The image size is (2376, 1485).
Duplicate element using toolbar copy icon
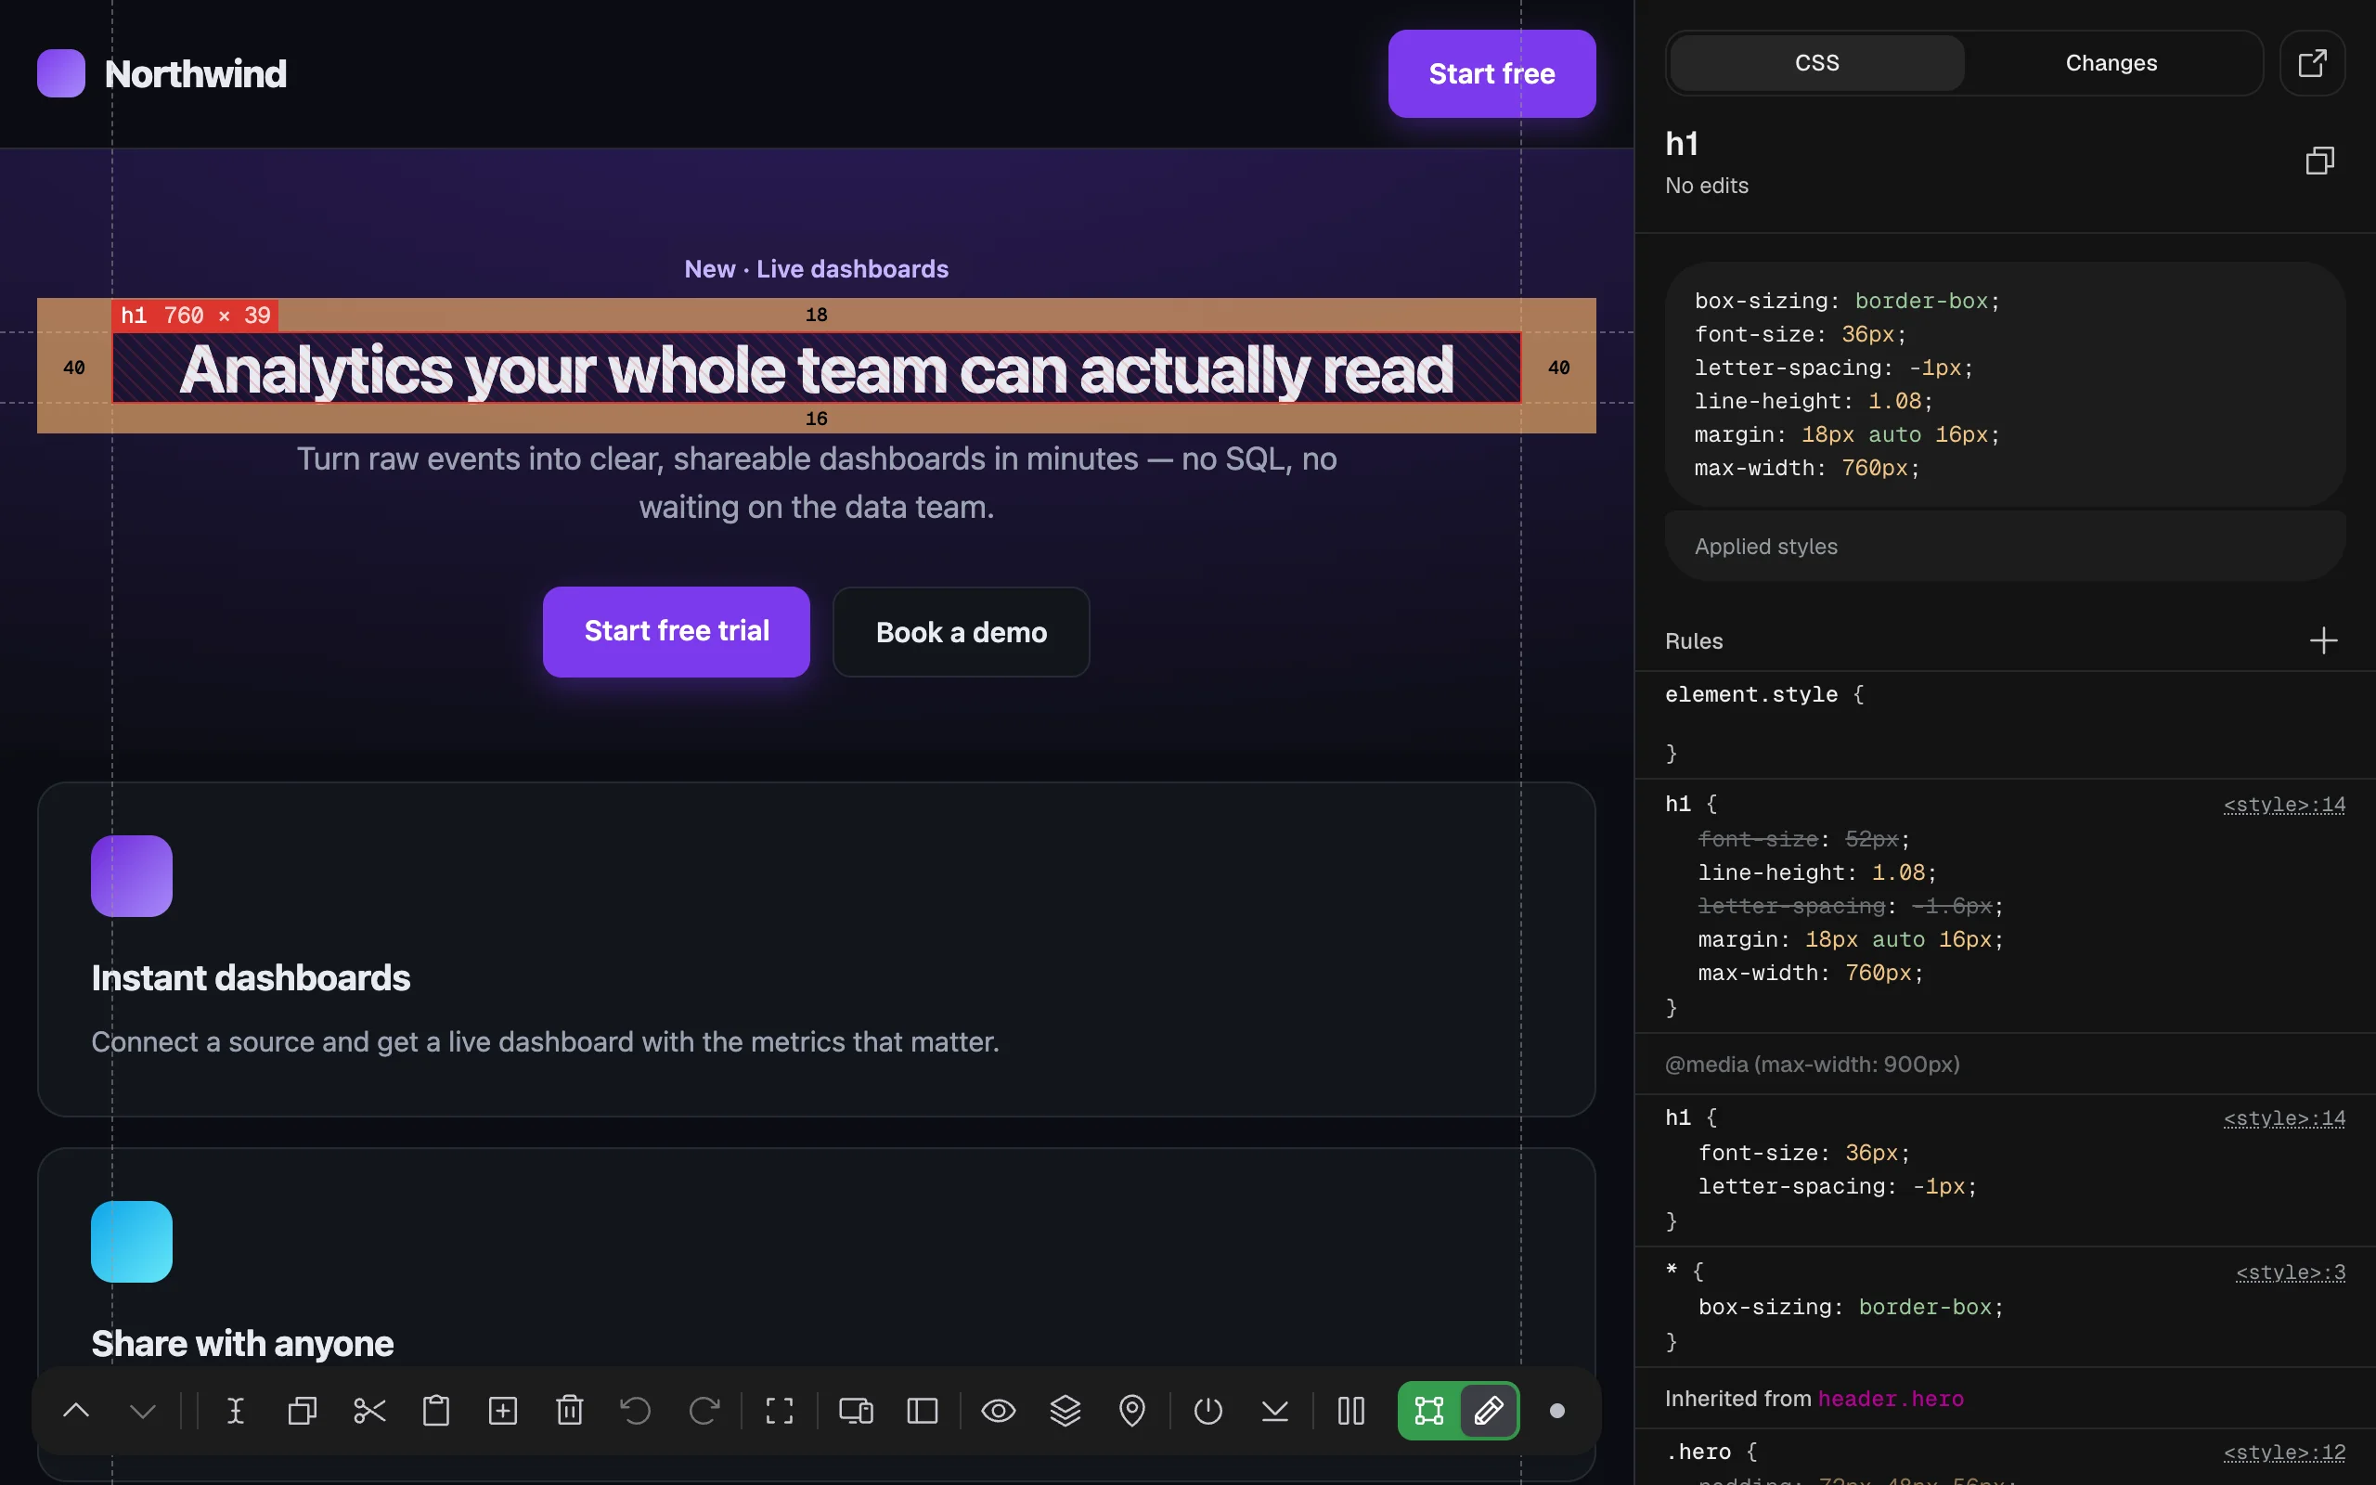[303, 1412]
